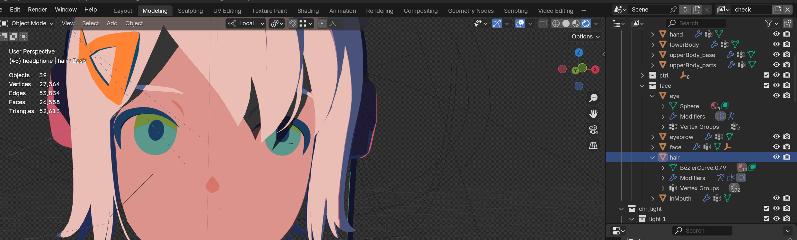797x240 pixels.
Task: Hide lowerBody object via eye icon
Action: (776, 44)
